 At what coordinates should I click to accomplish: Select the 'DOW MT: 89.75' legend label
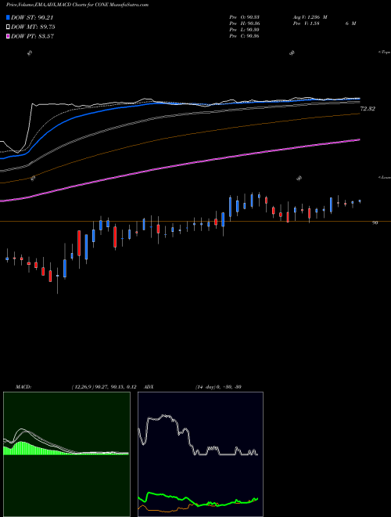(x=33, y=27)
